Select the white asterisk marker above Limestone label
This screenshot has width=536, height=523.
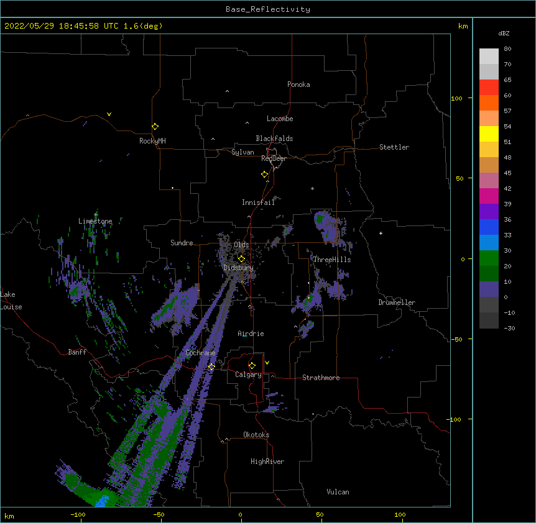96,215
